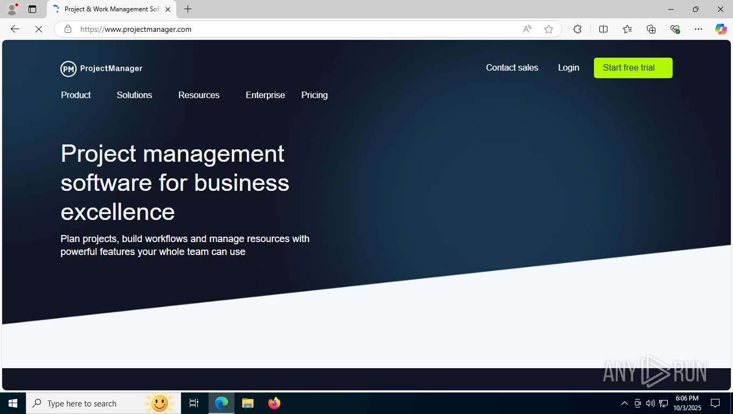
Task: Open the network icon in system tray
Action: point(663,403)
